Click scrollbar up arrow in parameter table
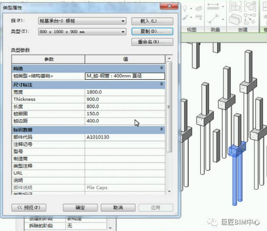The image size is (267, 231). (x=169, y=58)
